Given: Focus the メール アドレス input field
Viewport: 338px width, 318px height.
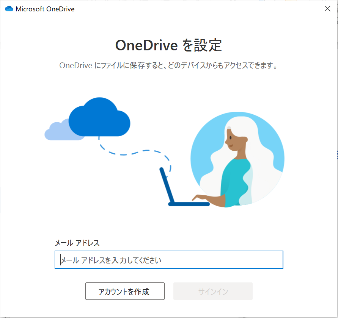Looking at the screenshot, I should click(x=169, y=259).
